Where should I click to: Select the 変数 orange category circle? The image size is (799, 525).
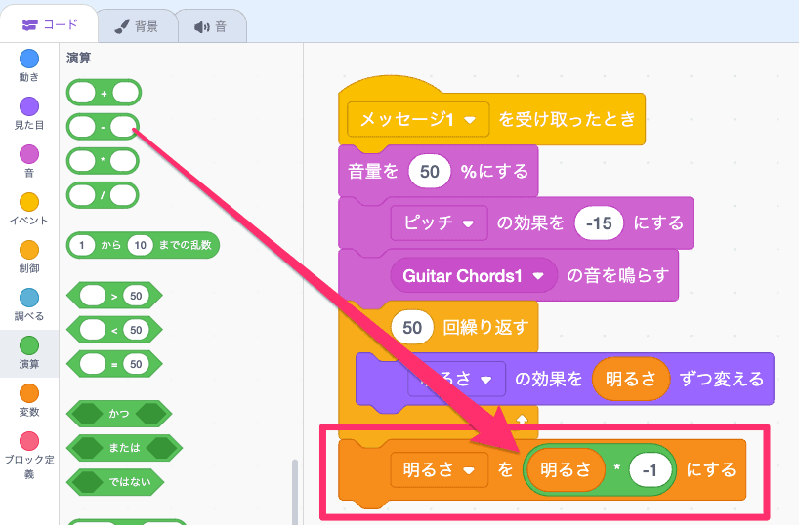pyautogui.click(x=29, y=393)
